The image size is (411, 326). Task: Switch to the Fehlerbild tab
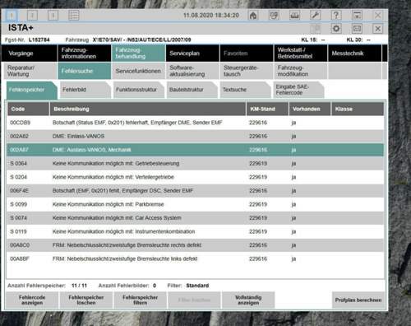pyautogui.click(x=85, y=90)
